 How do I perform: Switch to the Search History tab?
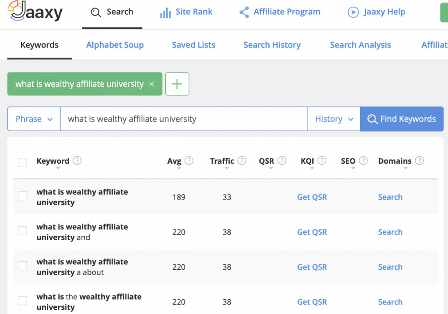[x=272, y=45]
